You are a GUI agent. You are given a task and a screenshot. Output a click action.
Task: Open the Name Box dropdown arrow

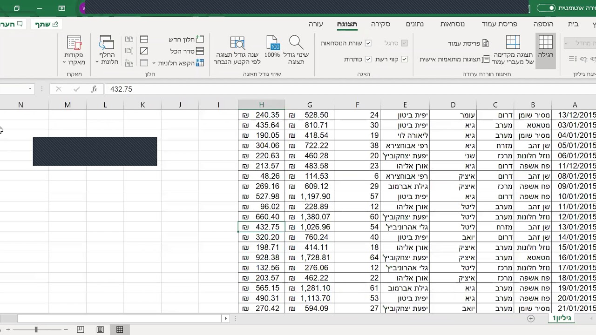30,89
